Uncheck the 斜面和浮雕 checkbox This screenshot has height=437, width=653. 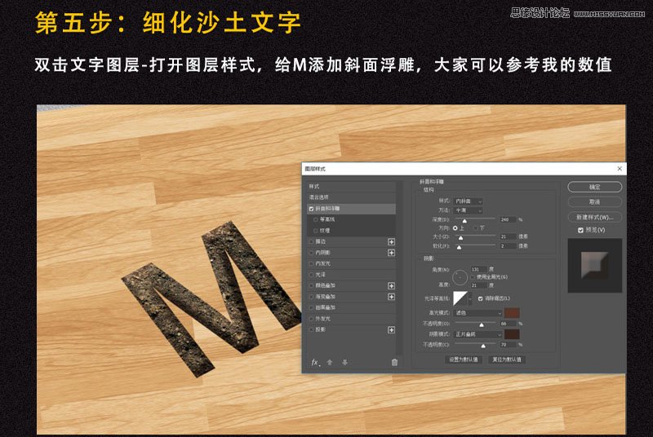coord(311,209)
